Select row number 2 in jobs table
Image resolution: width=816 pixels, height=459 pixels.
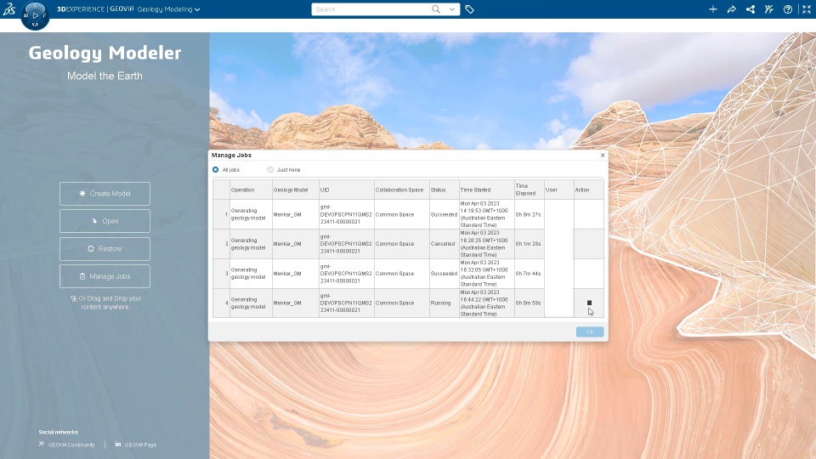tap(221, 244)
